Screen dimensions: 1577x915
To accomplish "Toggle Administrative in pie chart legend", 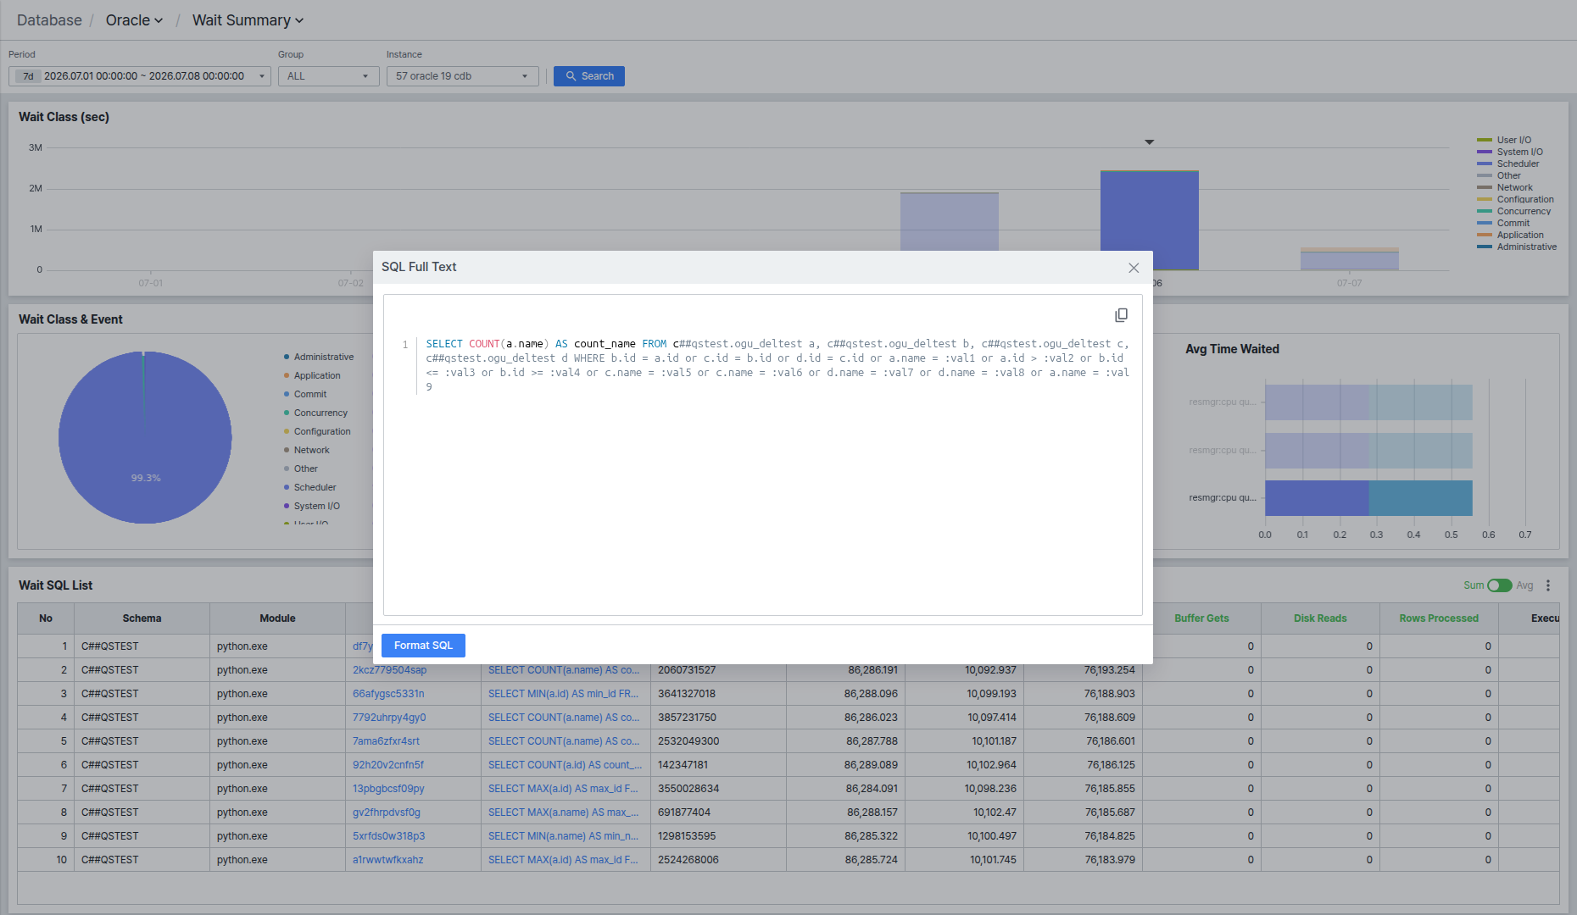I will point(319,357).
